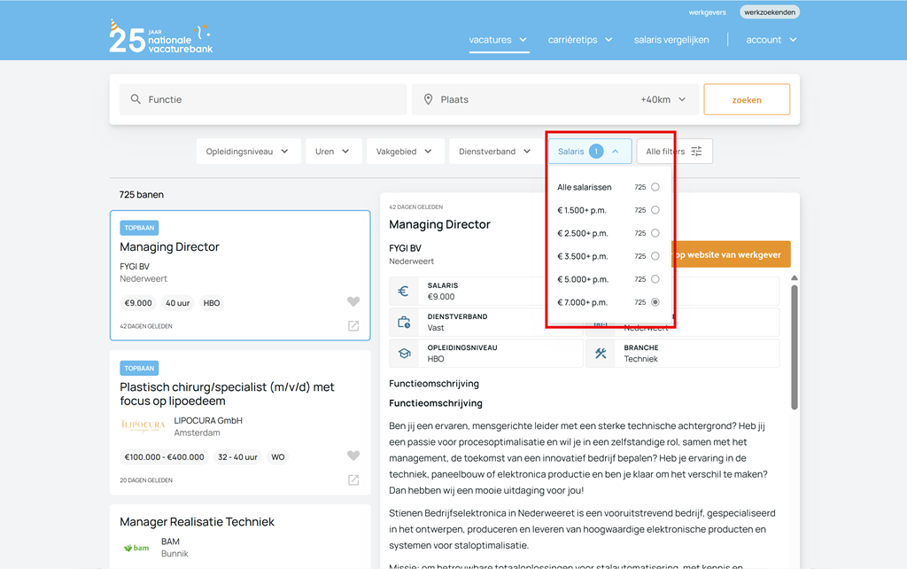
Task: Open the +40km distance dropdown
Action: (663, 100)
